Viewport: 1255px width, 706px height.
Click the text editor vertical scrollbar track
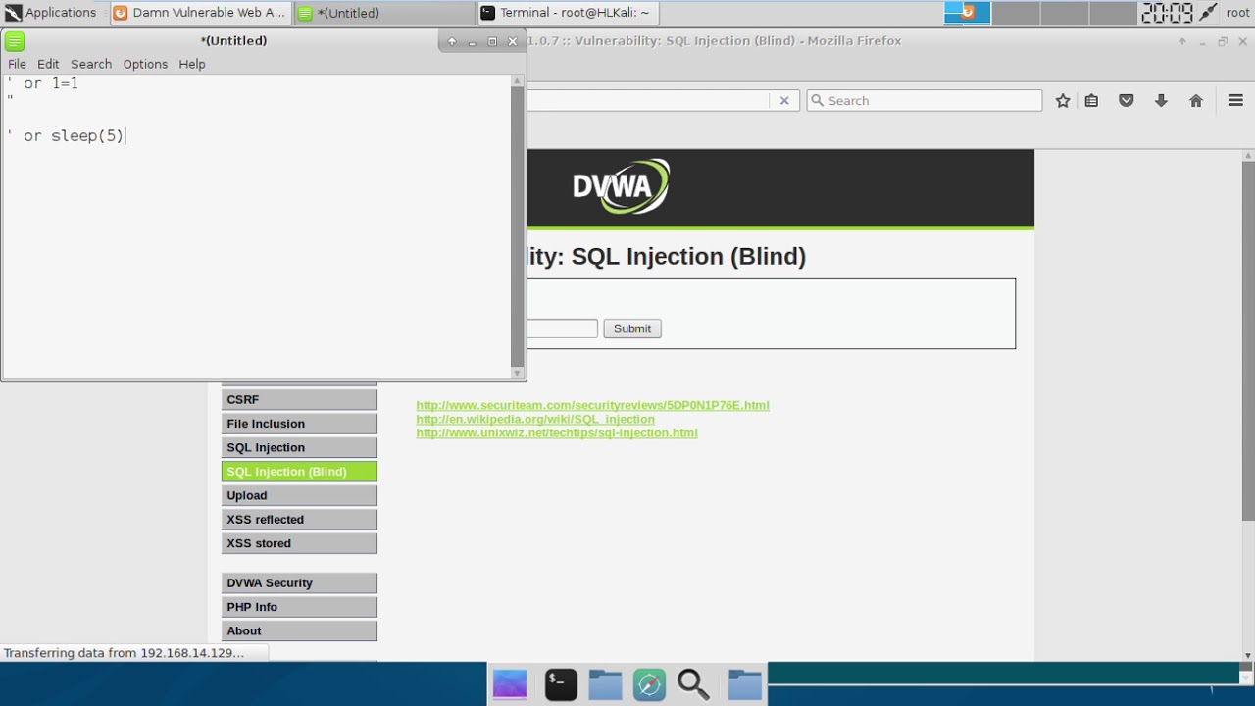[x=518, y=227]
